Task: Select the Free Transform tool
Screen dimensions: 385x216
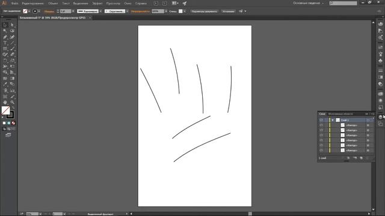Action: (12, 67)
